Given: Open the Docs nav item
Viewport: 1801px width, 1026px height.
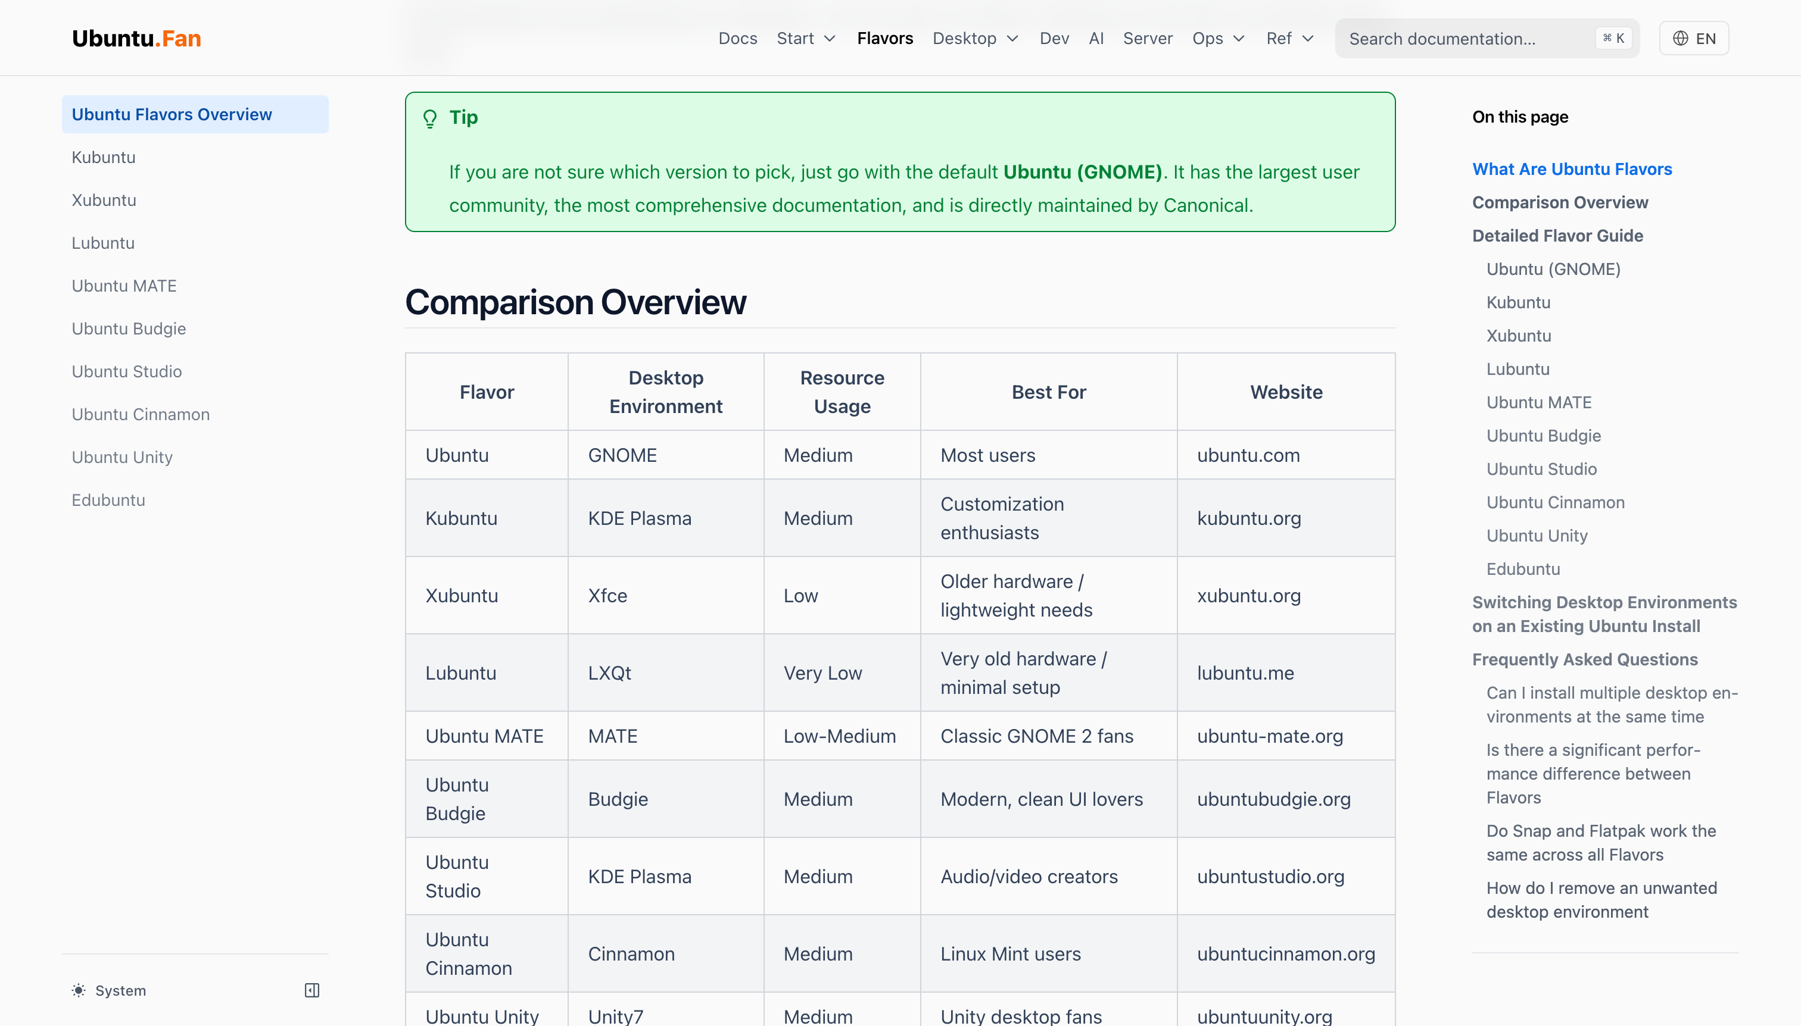Looking at the screenshot, I should pyautogui.click(x=737, y=38).
